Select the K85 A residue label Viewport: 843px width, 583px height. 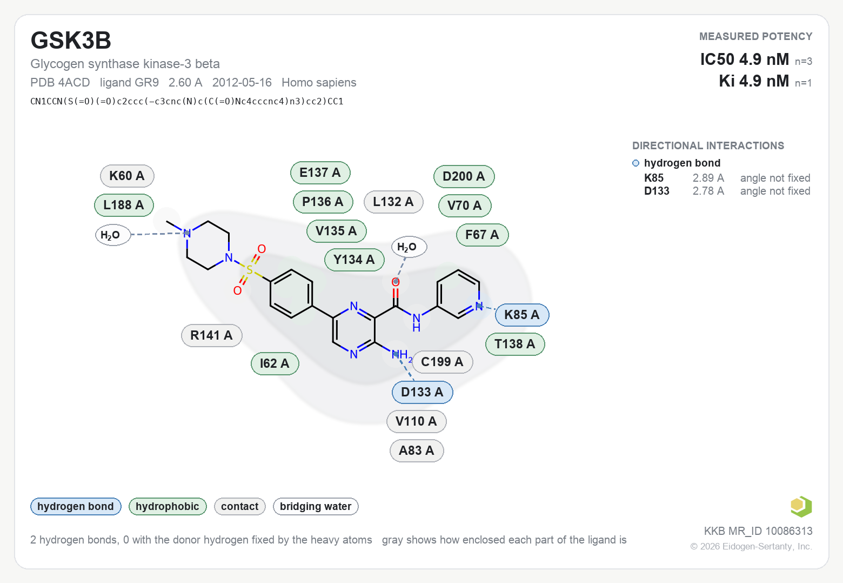point(522,315)
